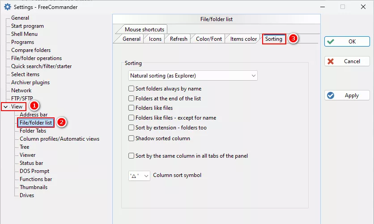This screenshot has width=374, height=224.
Task: Open Compare folders settings
Action: [31, 50]
